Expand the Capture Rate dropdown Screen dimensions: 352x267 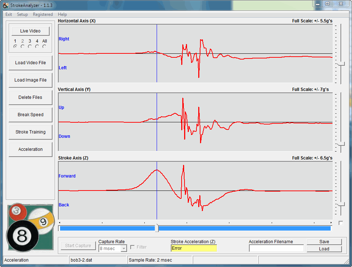coord(124,248)
